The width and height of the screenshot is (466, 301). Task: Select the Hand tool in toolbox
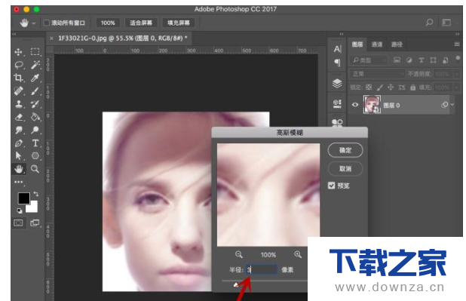click(x=18, y=169)
